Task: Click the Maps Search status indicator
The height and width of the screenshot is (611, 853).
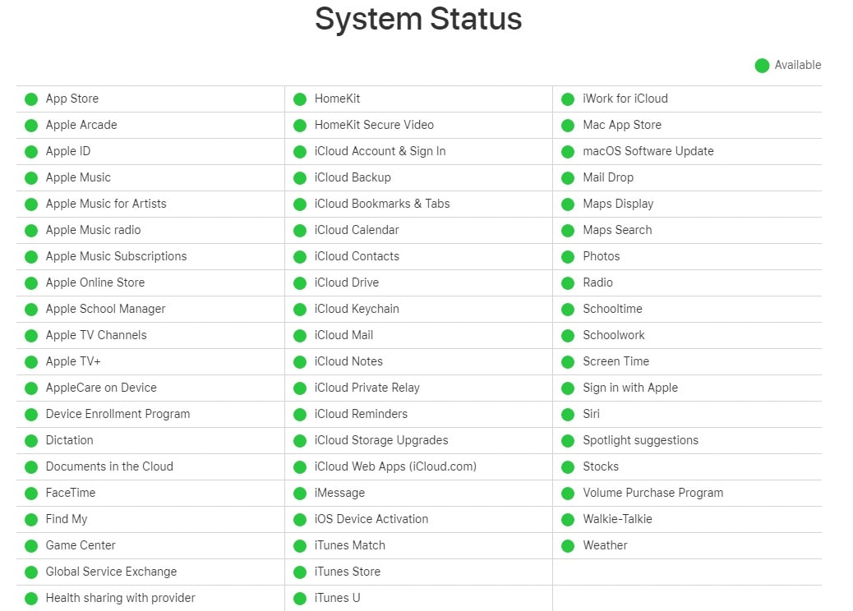Action: [x=567, y=230]
